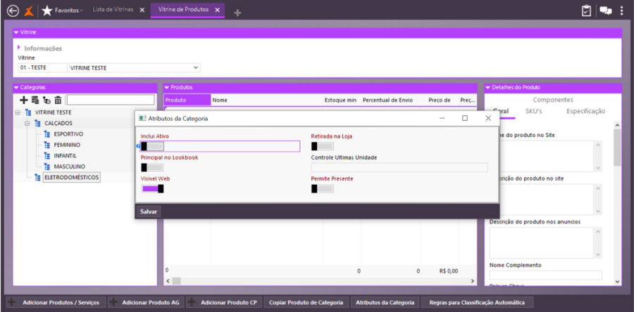Click the category search field
The image size is (634, 312).
point(111,100)
